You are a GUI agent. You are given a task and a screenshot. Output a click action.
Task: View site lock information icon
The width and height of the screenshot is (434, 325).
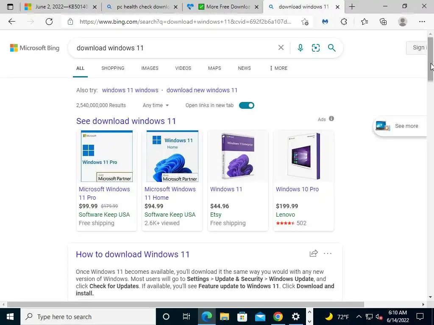tap(70, 22)
